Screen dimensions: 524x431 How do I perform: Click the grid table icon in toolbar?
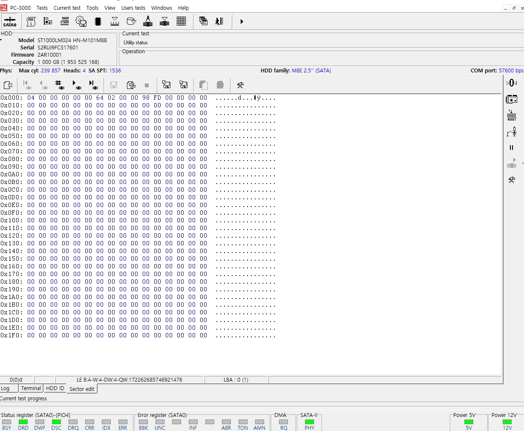pos(181,21)
